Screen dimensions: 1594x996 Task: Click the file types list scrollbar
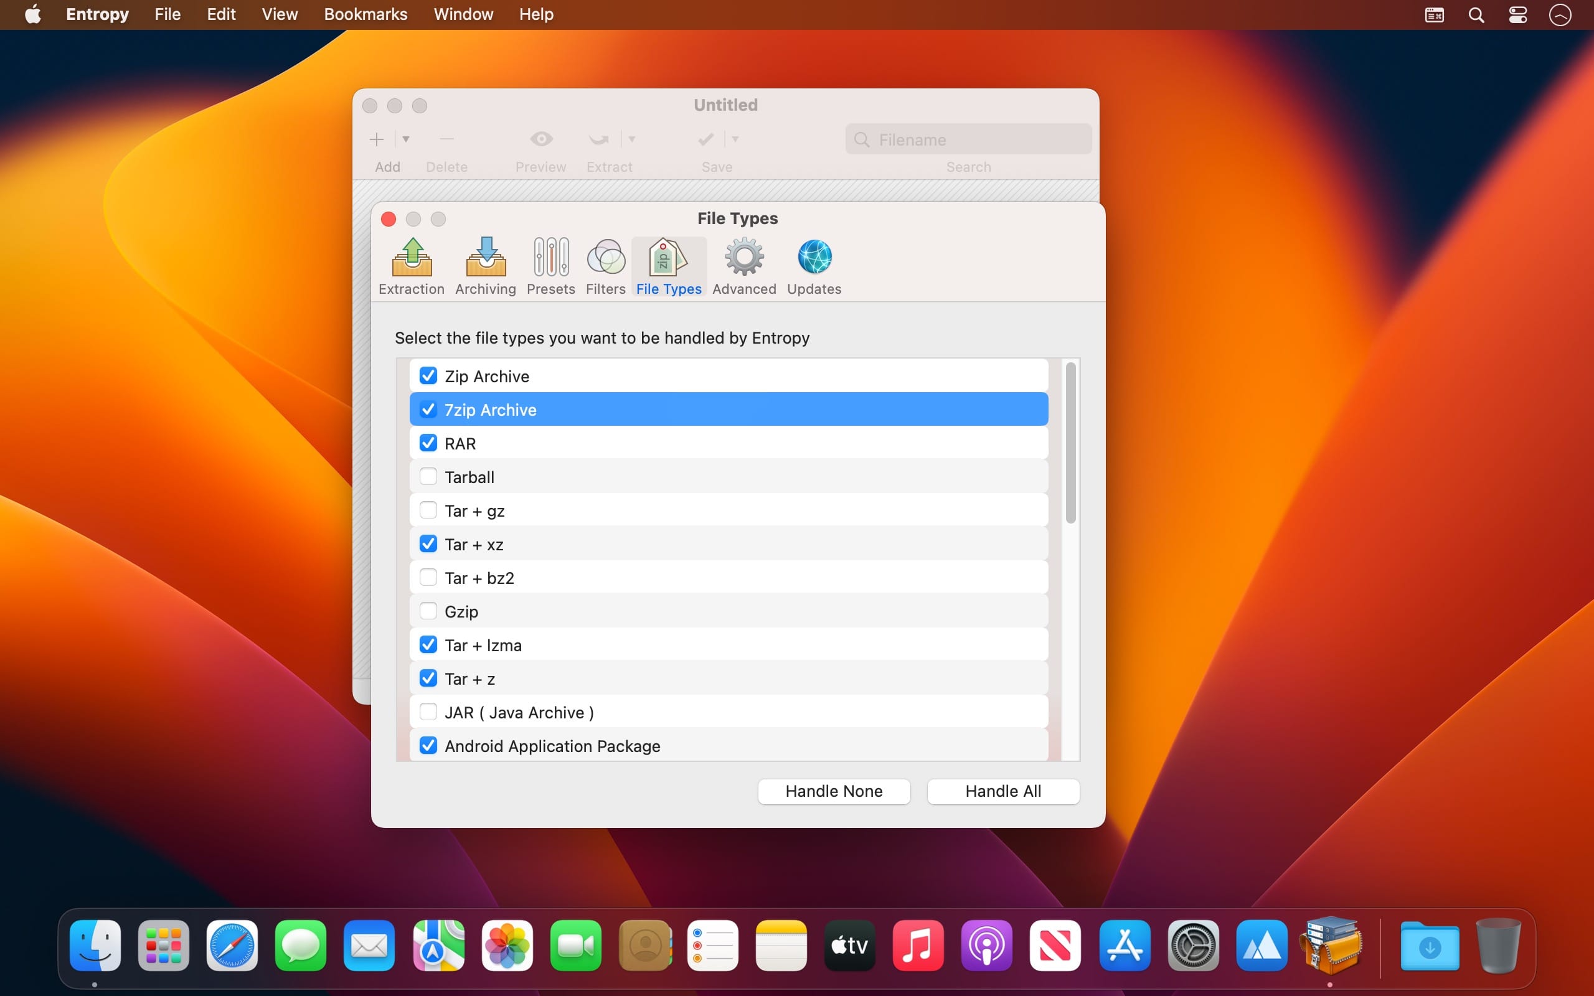(x=1071, y=443)
